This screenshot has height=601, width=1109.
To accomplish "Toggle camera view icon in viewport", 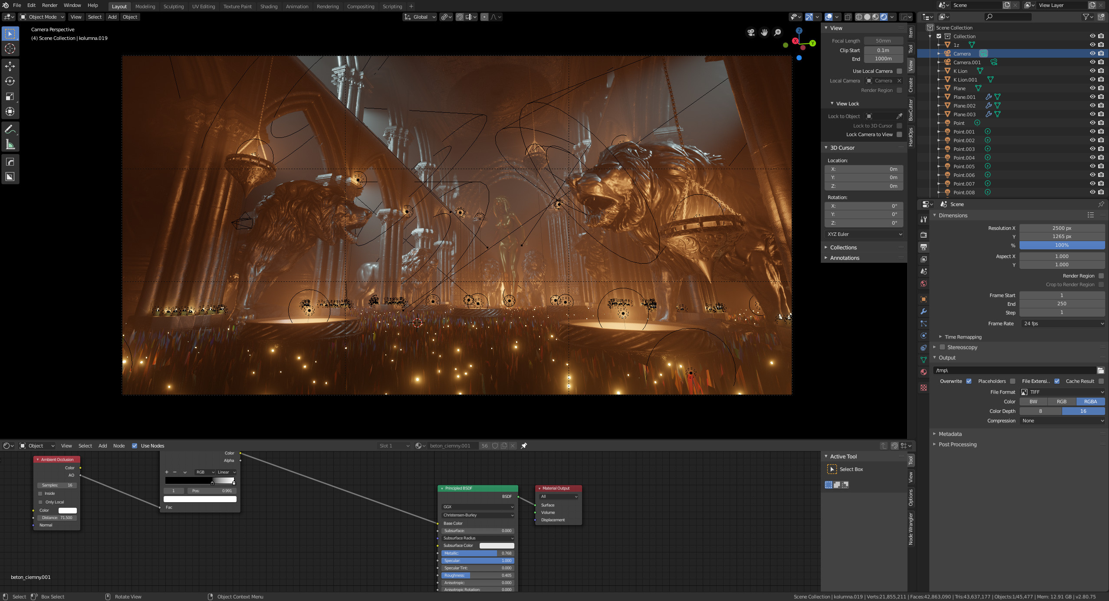I will tap(750, 33).
